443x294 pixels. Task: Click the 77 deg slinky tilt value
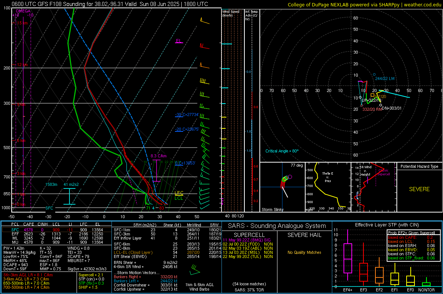(297, 165)
